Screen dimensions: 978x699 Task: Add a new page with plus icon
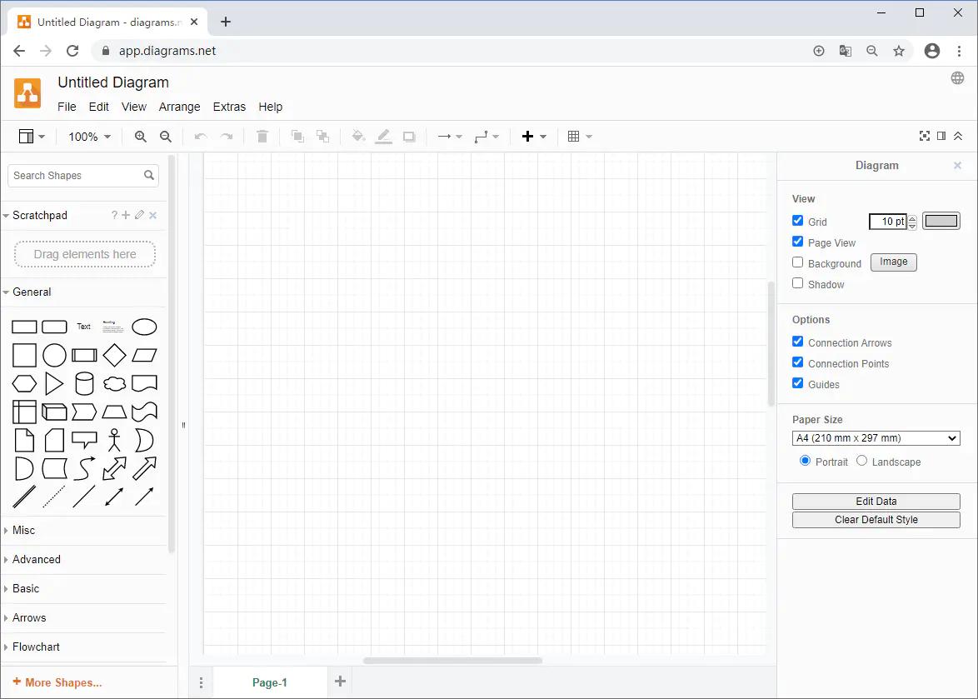pyautogui.click(x=340, y=682)
